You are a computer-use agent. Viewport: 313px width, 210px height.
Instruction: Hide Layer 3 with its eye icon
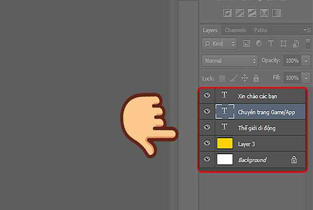pyautogui.click(x=207, y=143)
